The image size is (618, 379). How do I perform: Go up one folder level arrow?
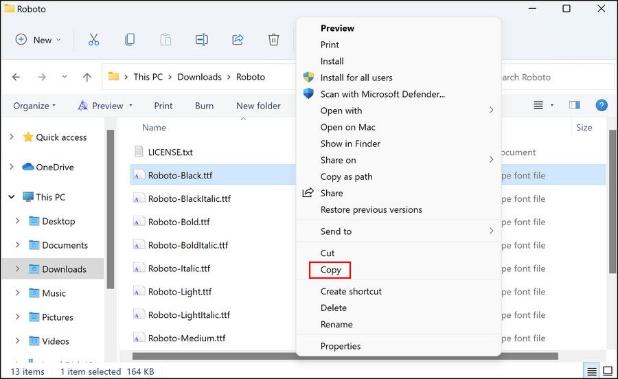click(87, 77)
